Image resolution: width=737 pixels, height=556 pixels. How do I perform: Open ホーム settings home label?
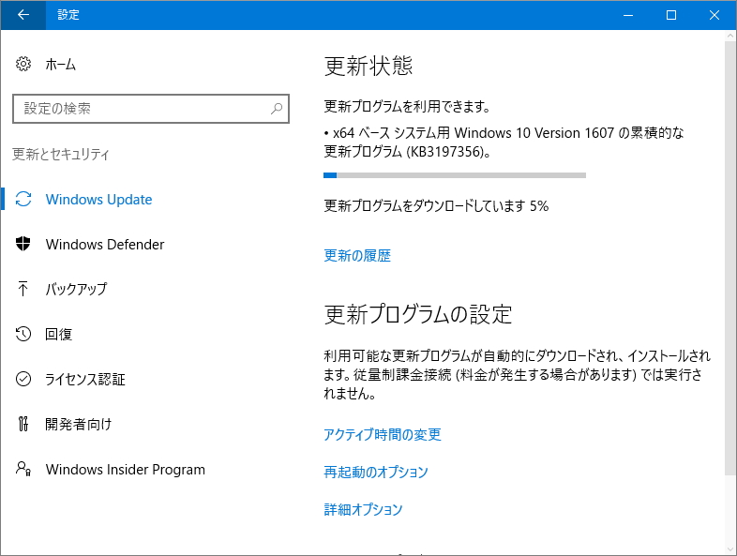click(60, 65)
